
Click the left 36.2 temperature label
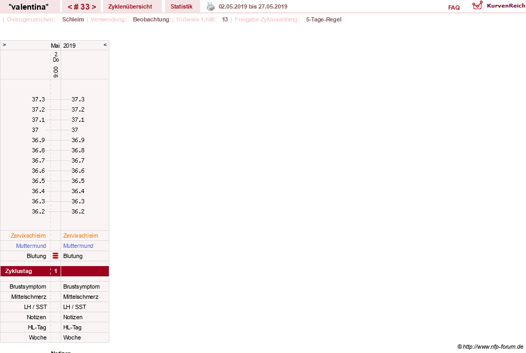(38, 211)
